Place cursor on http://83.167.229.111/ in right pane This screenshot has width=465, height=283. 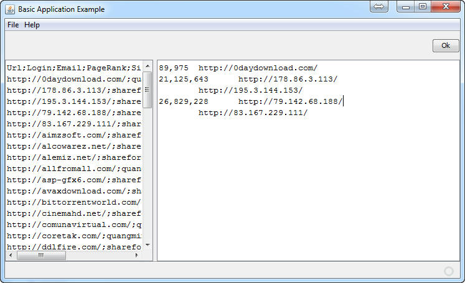253,113
